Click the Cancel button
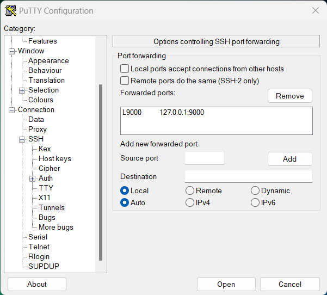327x295 pixels. (x=290, y=284)
